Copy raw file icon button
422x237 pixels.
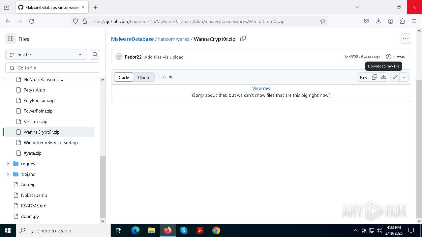375,77
